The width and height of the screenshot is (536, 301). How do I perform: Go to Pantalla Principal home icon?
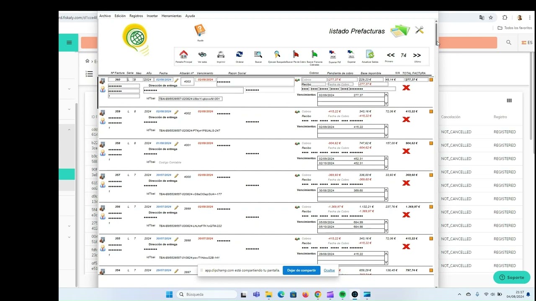click(183, 55)
